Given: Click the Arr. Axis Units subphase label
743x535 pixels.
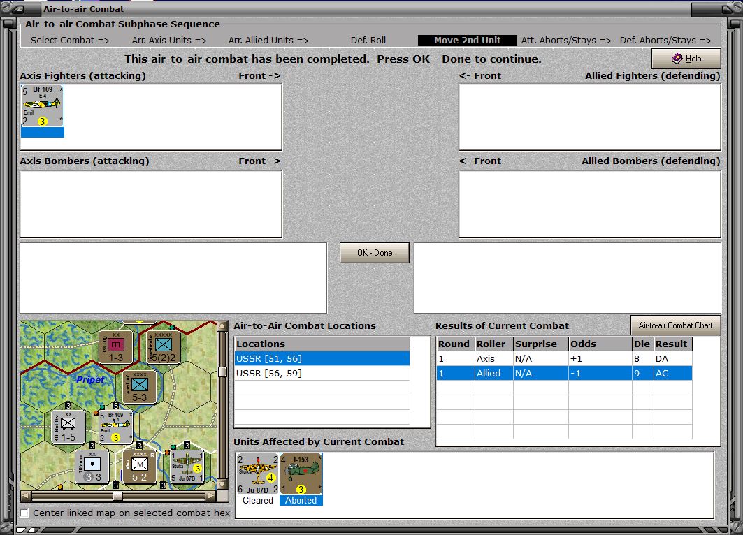Looking at the screenshot, I should point(169,41).
